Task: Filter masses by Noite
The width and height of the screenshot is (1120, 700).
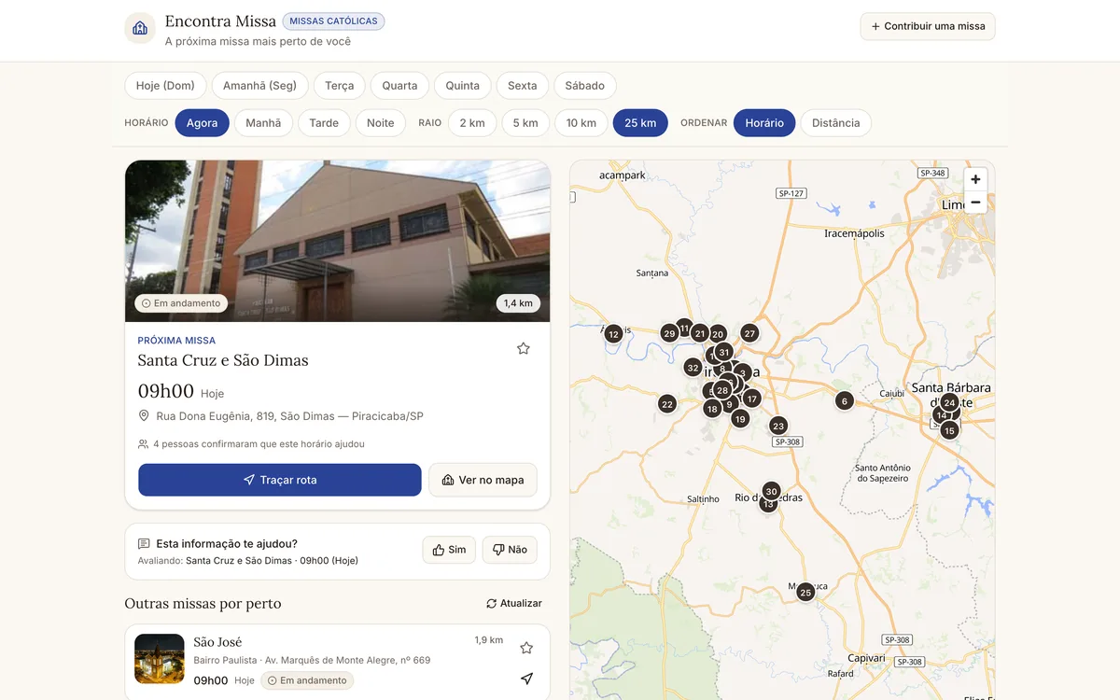Action: coord(380,123)
